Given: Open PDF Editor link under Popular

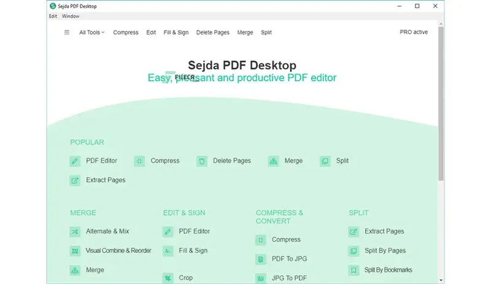Looking at the screenshot, I should (101, 161).
